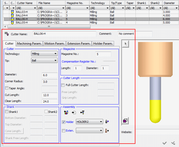This screenshot has width=179, height=147.
Task: Click the page with arrow icon in Assembly
Action: 74,112
